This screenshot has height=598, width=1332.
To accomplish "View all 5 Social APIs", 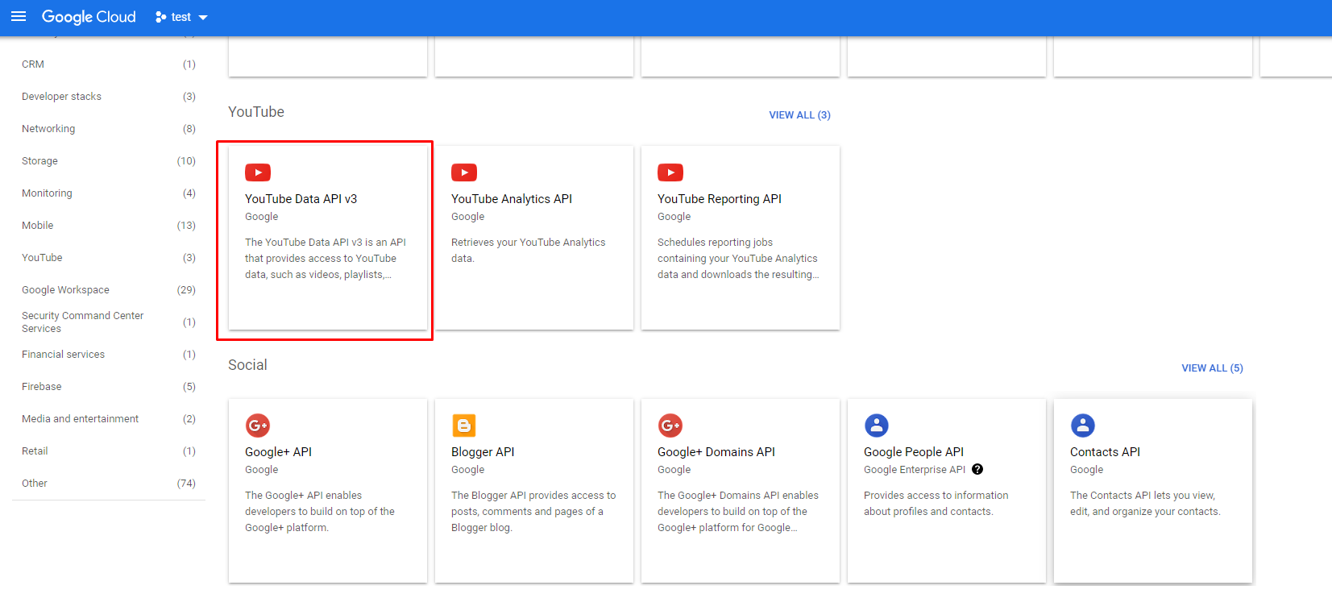I will (x=1212, y=368).
